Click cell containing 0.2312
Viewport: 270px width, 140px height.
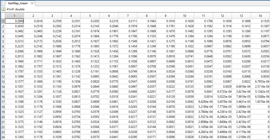[x=14, y=41]
